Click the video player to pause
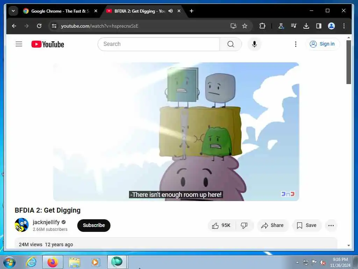The image size is (358, 269). pyautogui.click(x=176, y=132)
